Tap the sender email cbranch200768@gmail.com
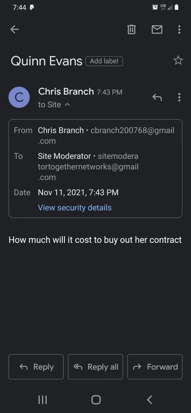This screenshot has width=191, height=413. tap(106, 135)
